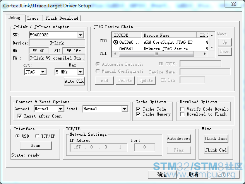Click the 应用 apply button
Screen dimensions: 245x184
pos(225,174)
